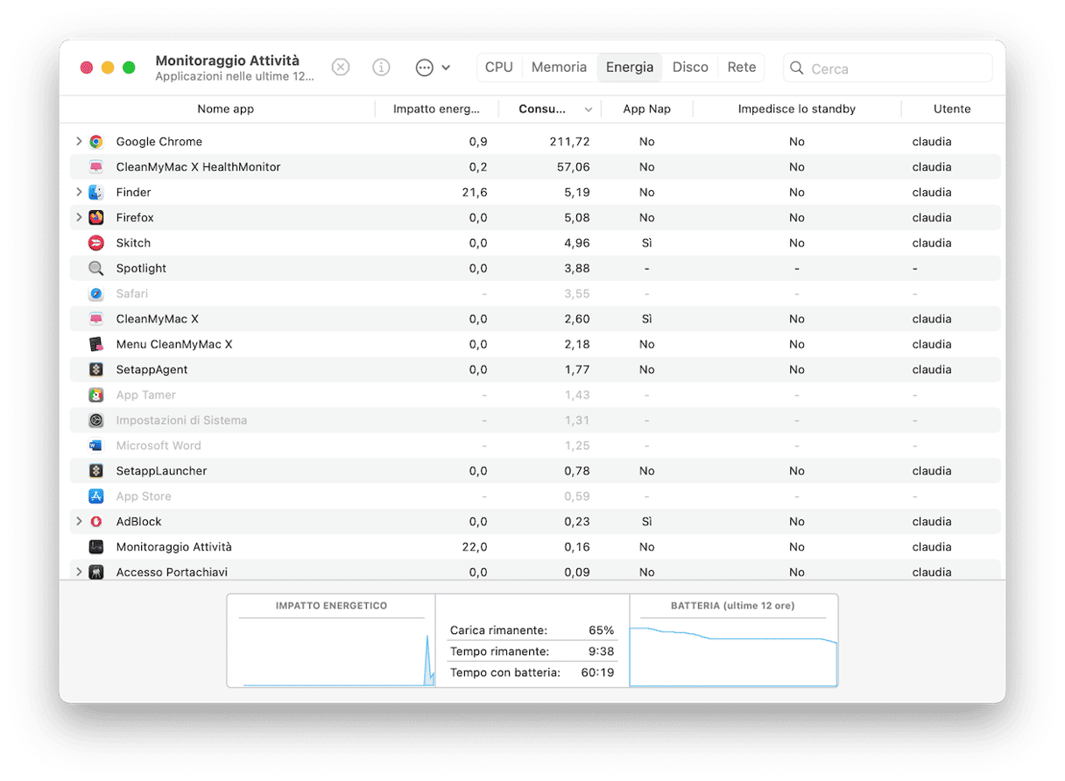Screen dimensions: 1065x781
Task: Select the Menu CleanMyMac X name
Action: (x=174, y=345)
